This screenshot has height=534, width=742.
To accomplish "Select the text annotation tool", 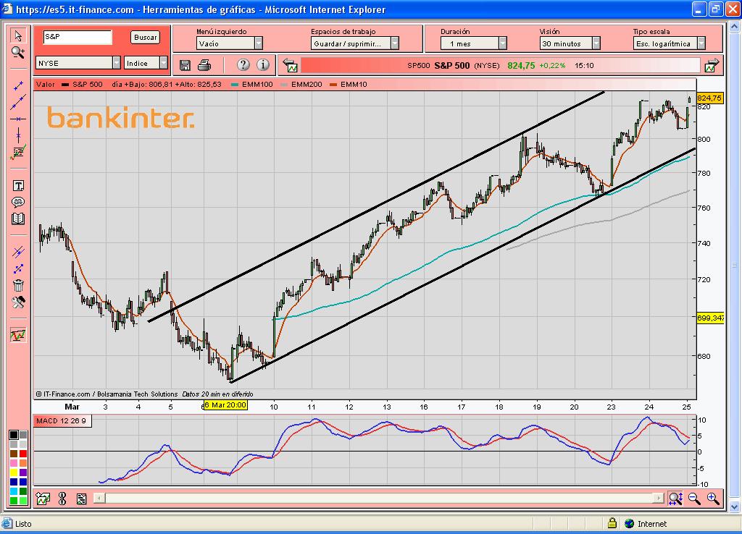I will click(18, 186).
